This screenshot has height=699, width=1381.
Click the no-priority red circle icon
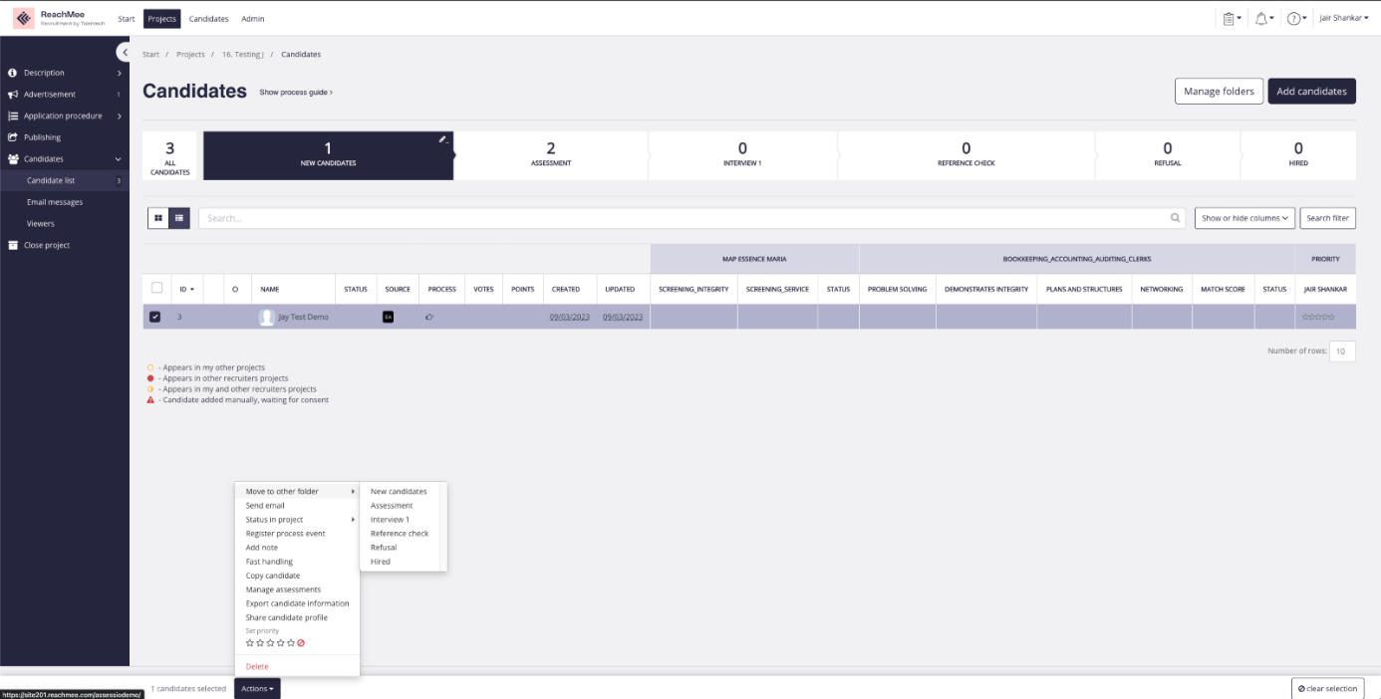(301, 643)
